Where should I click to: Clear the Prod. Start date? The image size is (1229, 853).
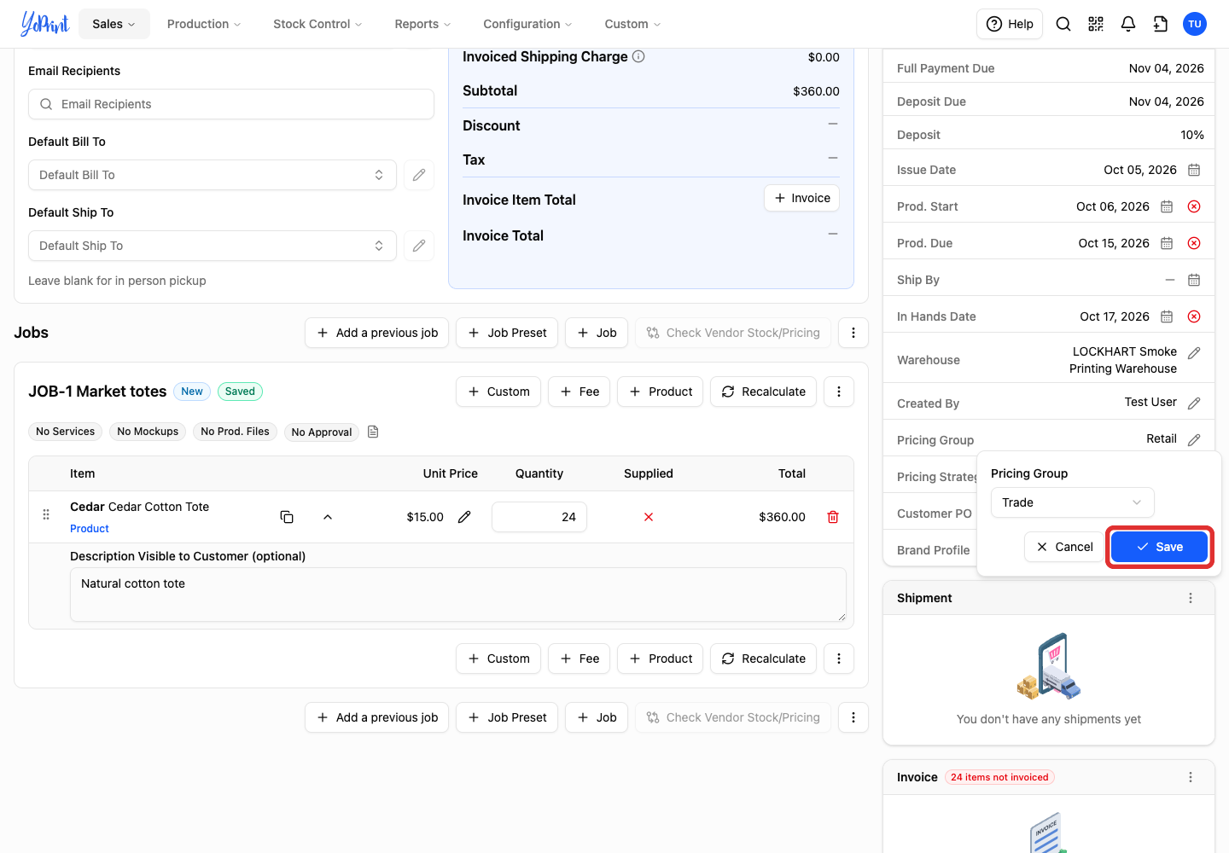tap(1194, 206)
